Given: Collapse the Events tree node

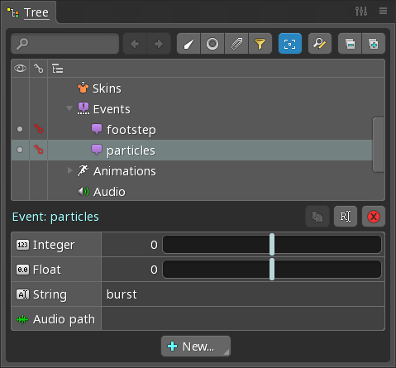Looking at the screenshot, I should point(69,108).
